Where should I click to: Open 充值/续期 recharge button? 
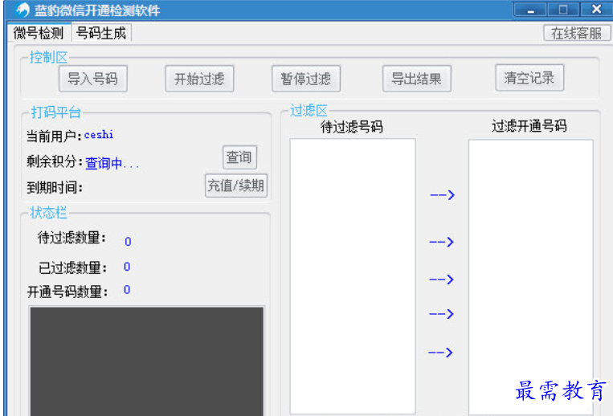(236, 186)
